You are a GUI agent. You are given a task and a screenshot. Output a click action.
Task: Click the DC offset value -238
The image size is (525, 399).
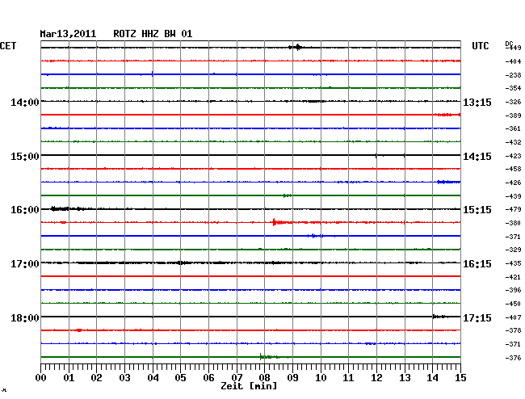(x=513, y=75)
